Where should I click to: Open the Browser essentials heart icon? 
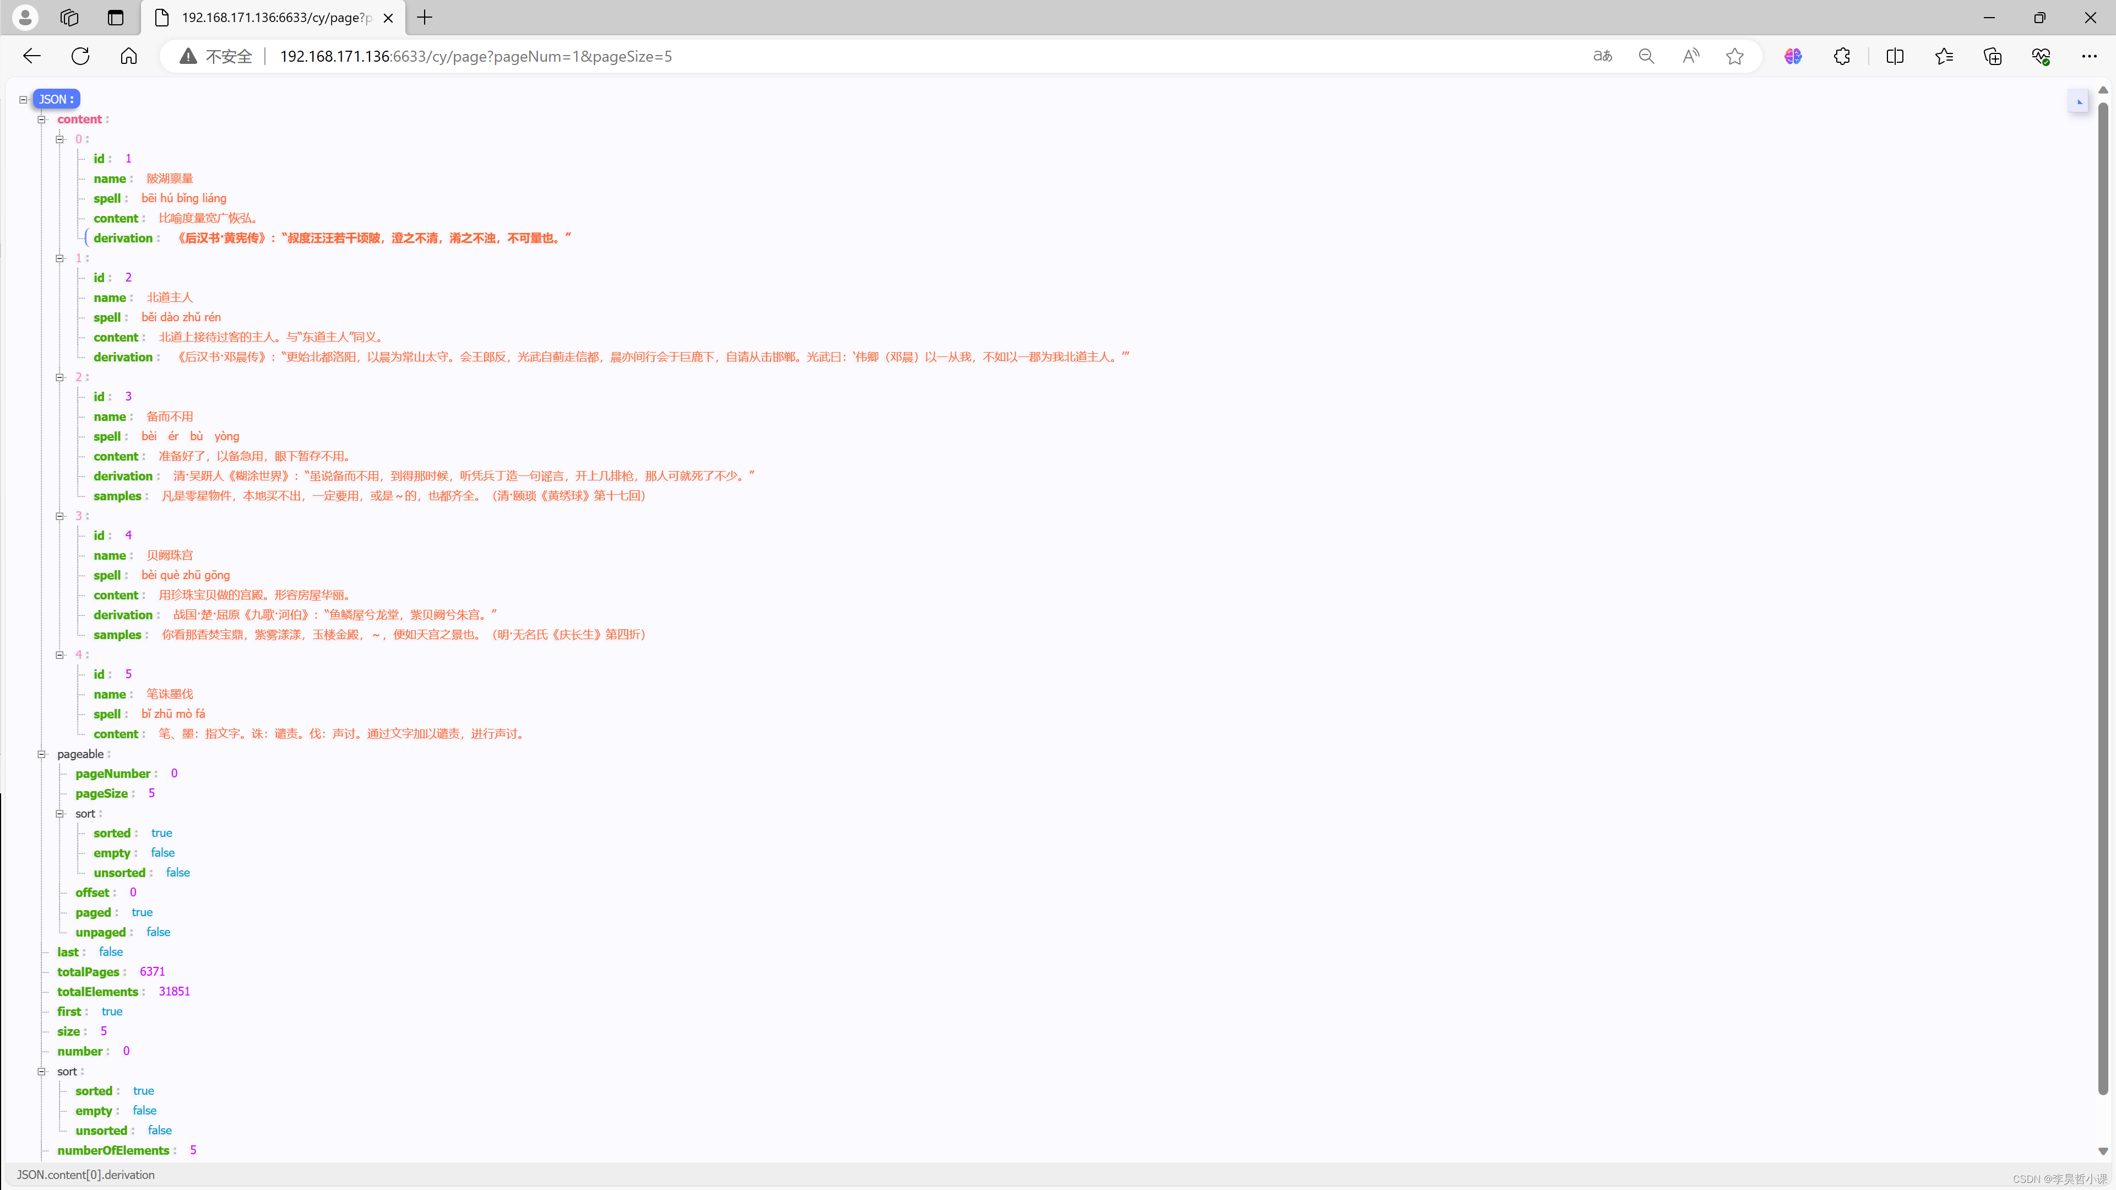pyautogui.click(x=2041, y=56)
